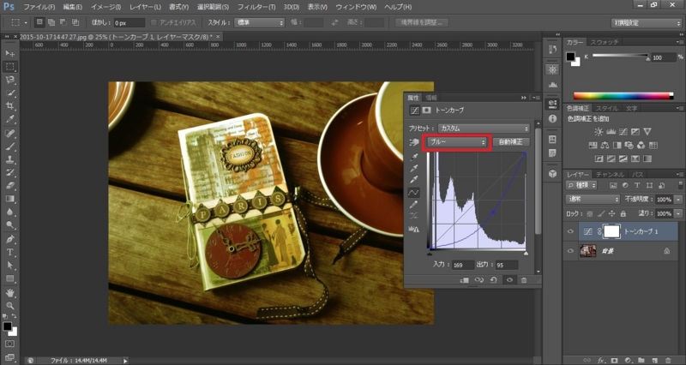This screenshot has width=686, height=365.
Task: Open the layer filter 種類 dropdown
Action: [x=581, y=185]
